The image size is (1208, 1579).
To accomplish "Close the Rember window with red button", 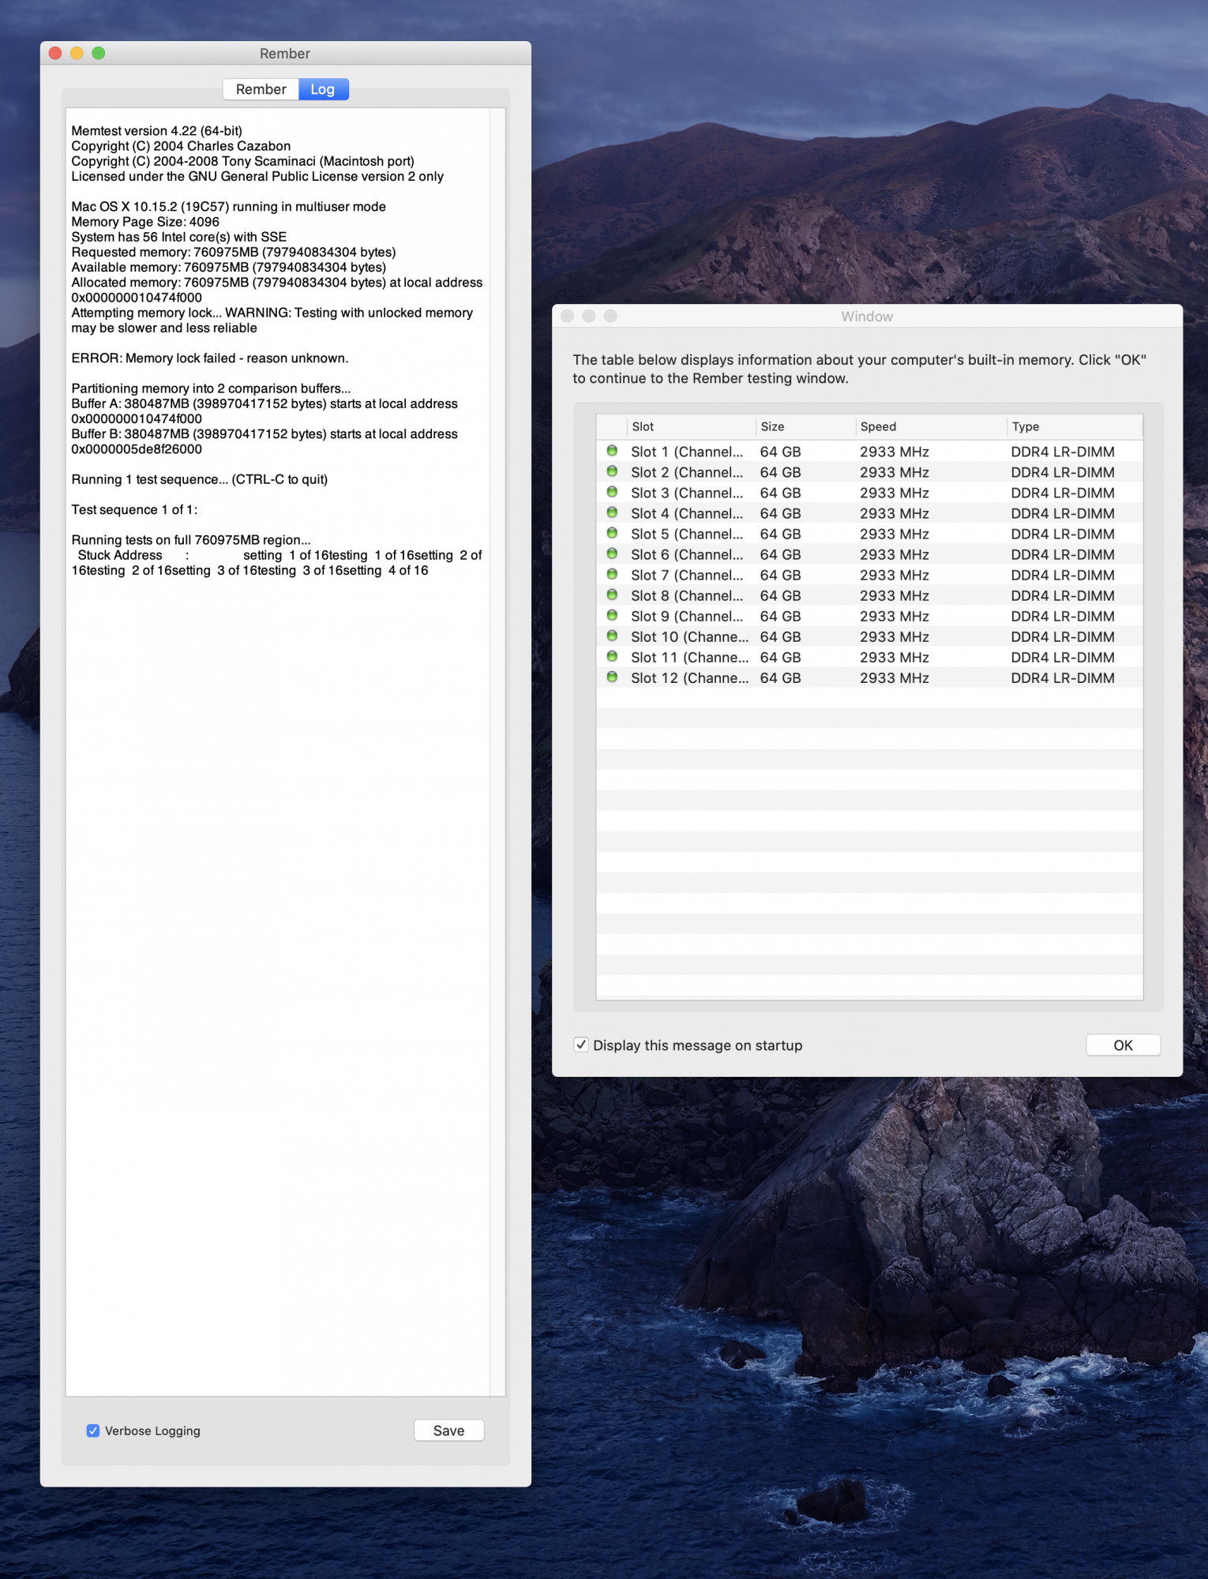I will tap(55, 53).
